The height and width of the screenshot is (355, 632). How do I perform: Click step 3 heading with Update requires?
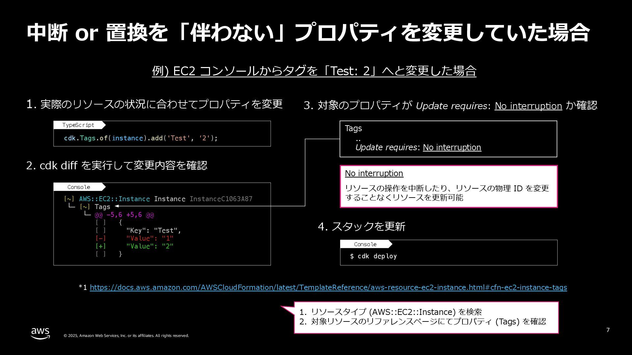(450, 106)
